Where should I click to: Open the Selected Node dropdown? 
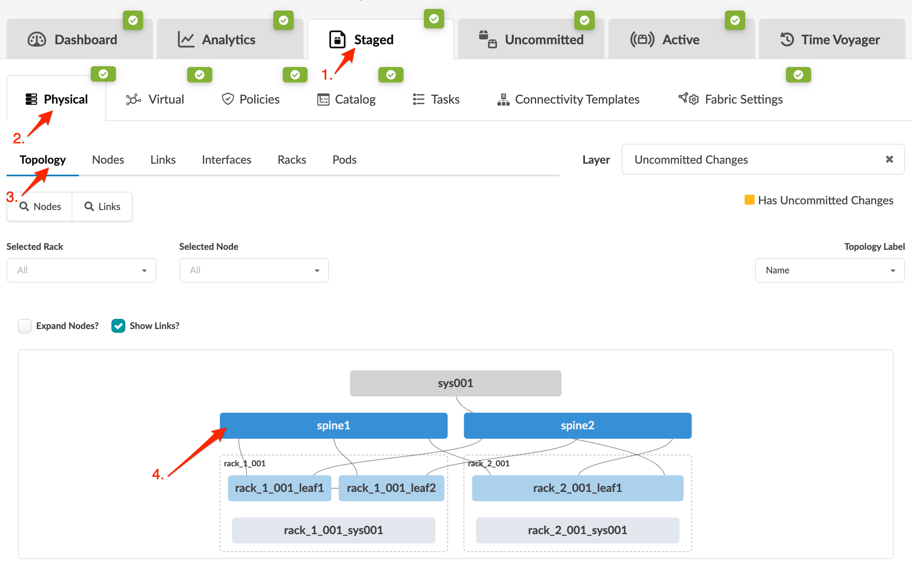click(254, 271)
